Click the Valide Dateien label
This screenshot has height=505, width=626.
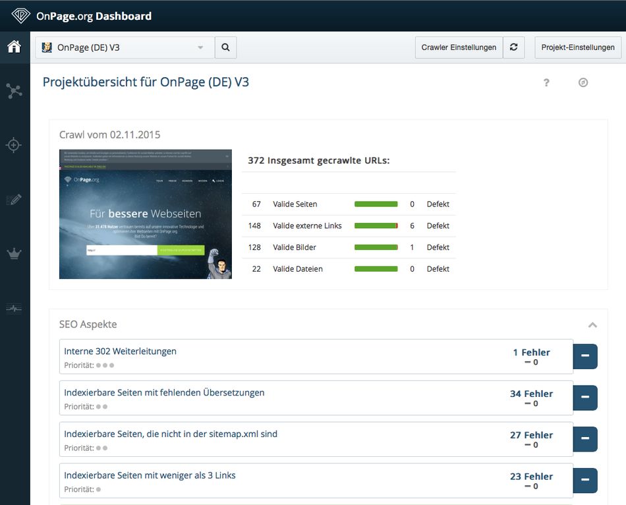(x=298, y=269)
